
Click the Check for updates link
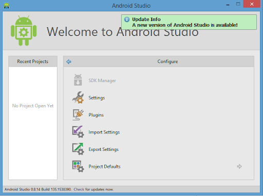[x=79, y=189]
